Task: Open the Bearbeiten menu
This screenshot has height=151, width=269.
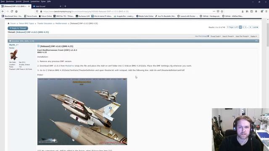Action: 10,1
